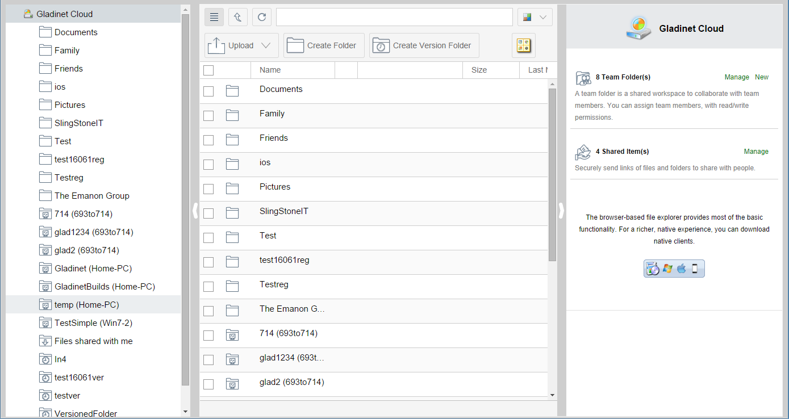
Task: Collapse the left folder tree panel
Action: click(195, 211)
